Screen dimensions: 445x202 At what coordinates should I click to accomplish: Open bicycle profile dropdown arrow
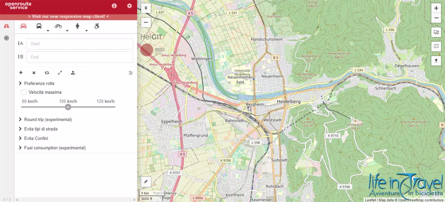point(67,31)
